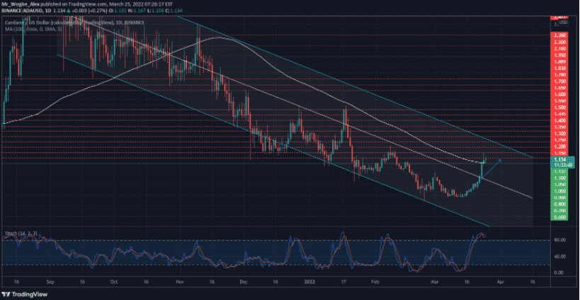Click the Feb label on the time axis

[374, 280]
